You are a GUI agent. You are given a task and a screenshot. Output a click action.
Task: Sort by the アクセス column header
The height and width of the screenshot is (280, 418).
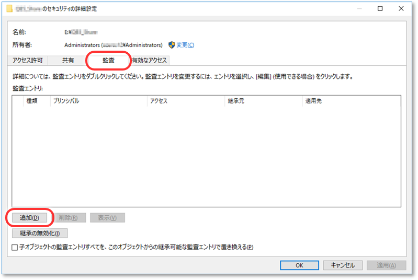point(186,101)
